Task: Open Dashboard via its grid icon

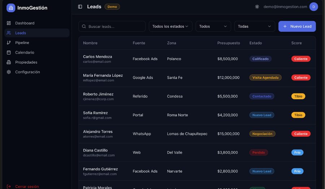Action: click(9, 23)
